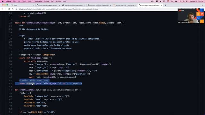Close the Redis tab
This screenshot has height=115, width=205.
click(x=34, y=5)
